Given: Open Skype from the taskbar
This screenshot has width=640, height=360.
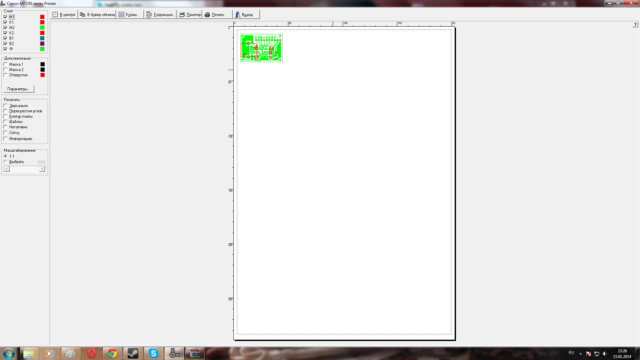Looking at the screenshot, I should (x=153, y=353).
